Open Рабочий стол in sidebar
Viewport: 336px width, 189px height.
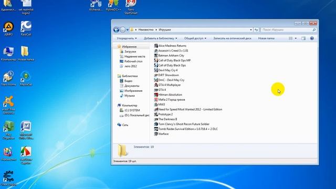[x=133, y=61]
